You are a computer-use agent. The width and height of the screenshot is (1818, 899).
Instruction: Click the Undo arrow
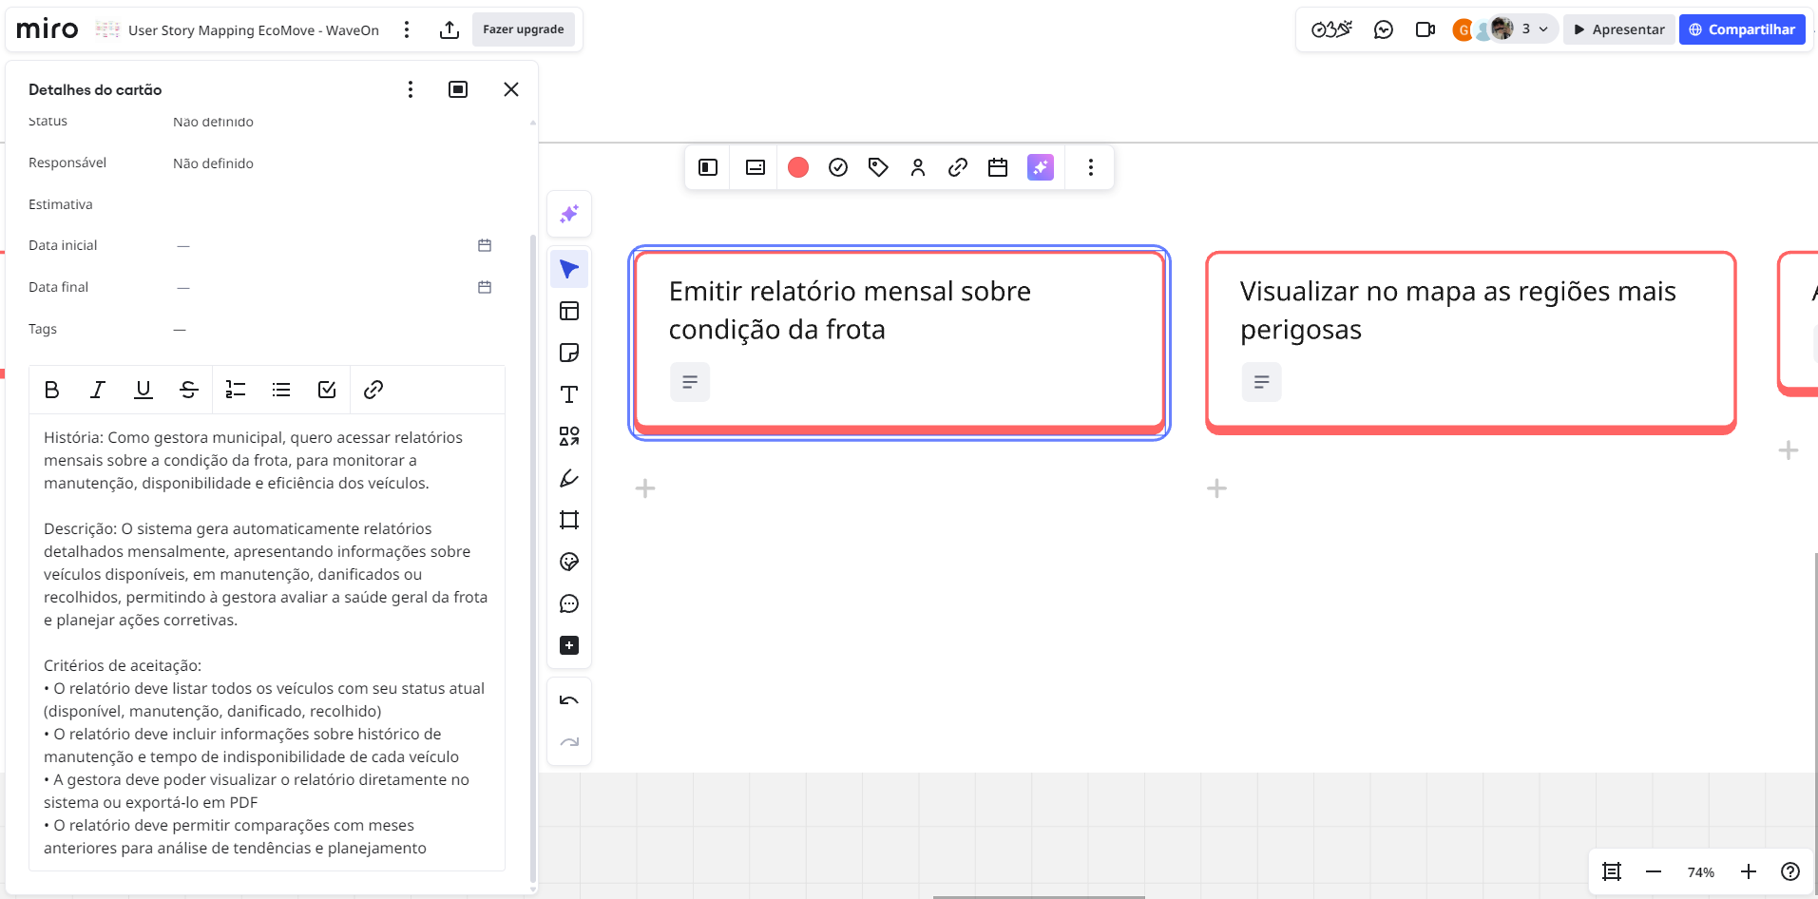point(569,700)
